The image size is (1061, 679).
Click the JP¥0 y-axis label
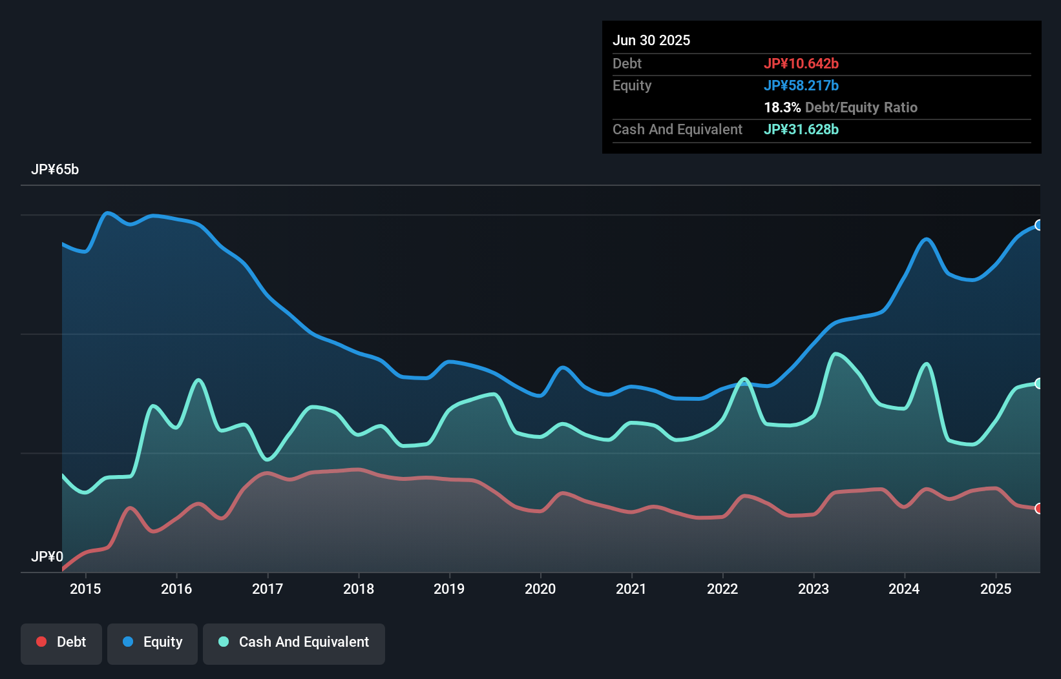click(47, 557)
